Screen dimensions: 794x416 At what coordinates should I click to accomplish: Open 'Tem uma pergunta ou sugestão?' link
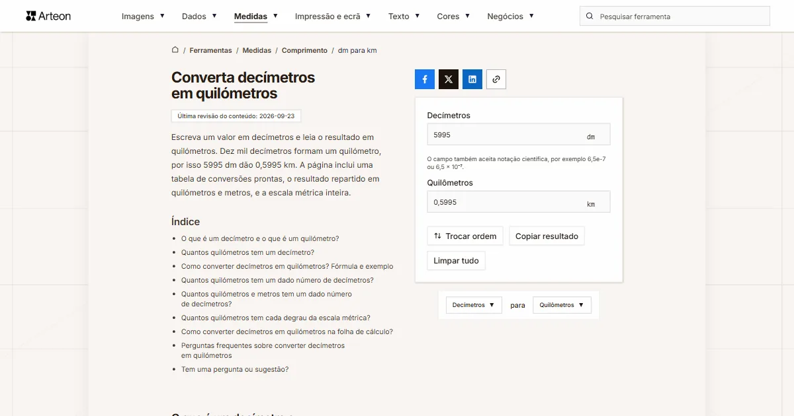pyautogui.click(x=235, y=370)
